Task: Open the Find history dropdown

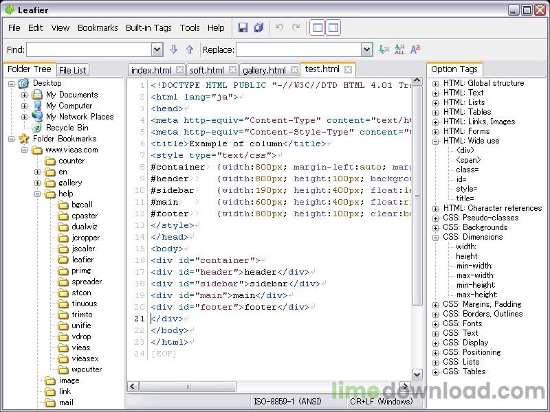Action: (157, 49)
